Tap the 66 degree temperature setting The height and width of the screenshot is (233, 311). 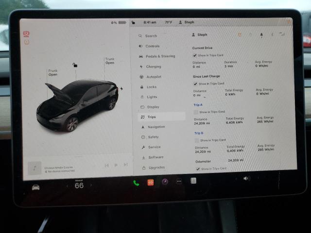pos(79,185)
